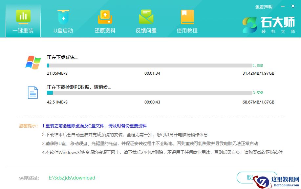Minimize the 石大师 window

pos(283,6)
